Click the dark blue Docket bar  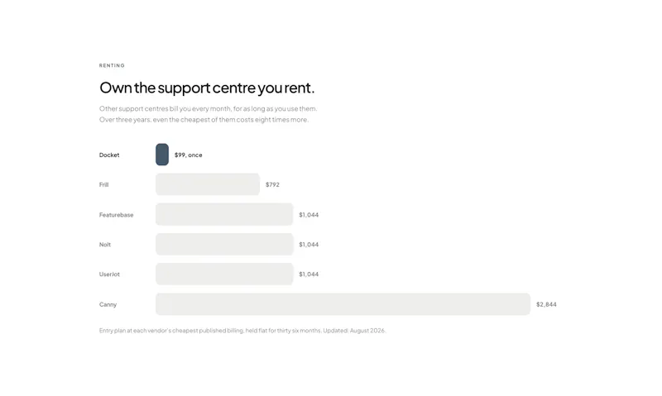(162, 155)
